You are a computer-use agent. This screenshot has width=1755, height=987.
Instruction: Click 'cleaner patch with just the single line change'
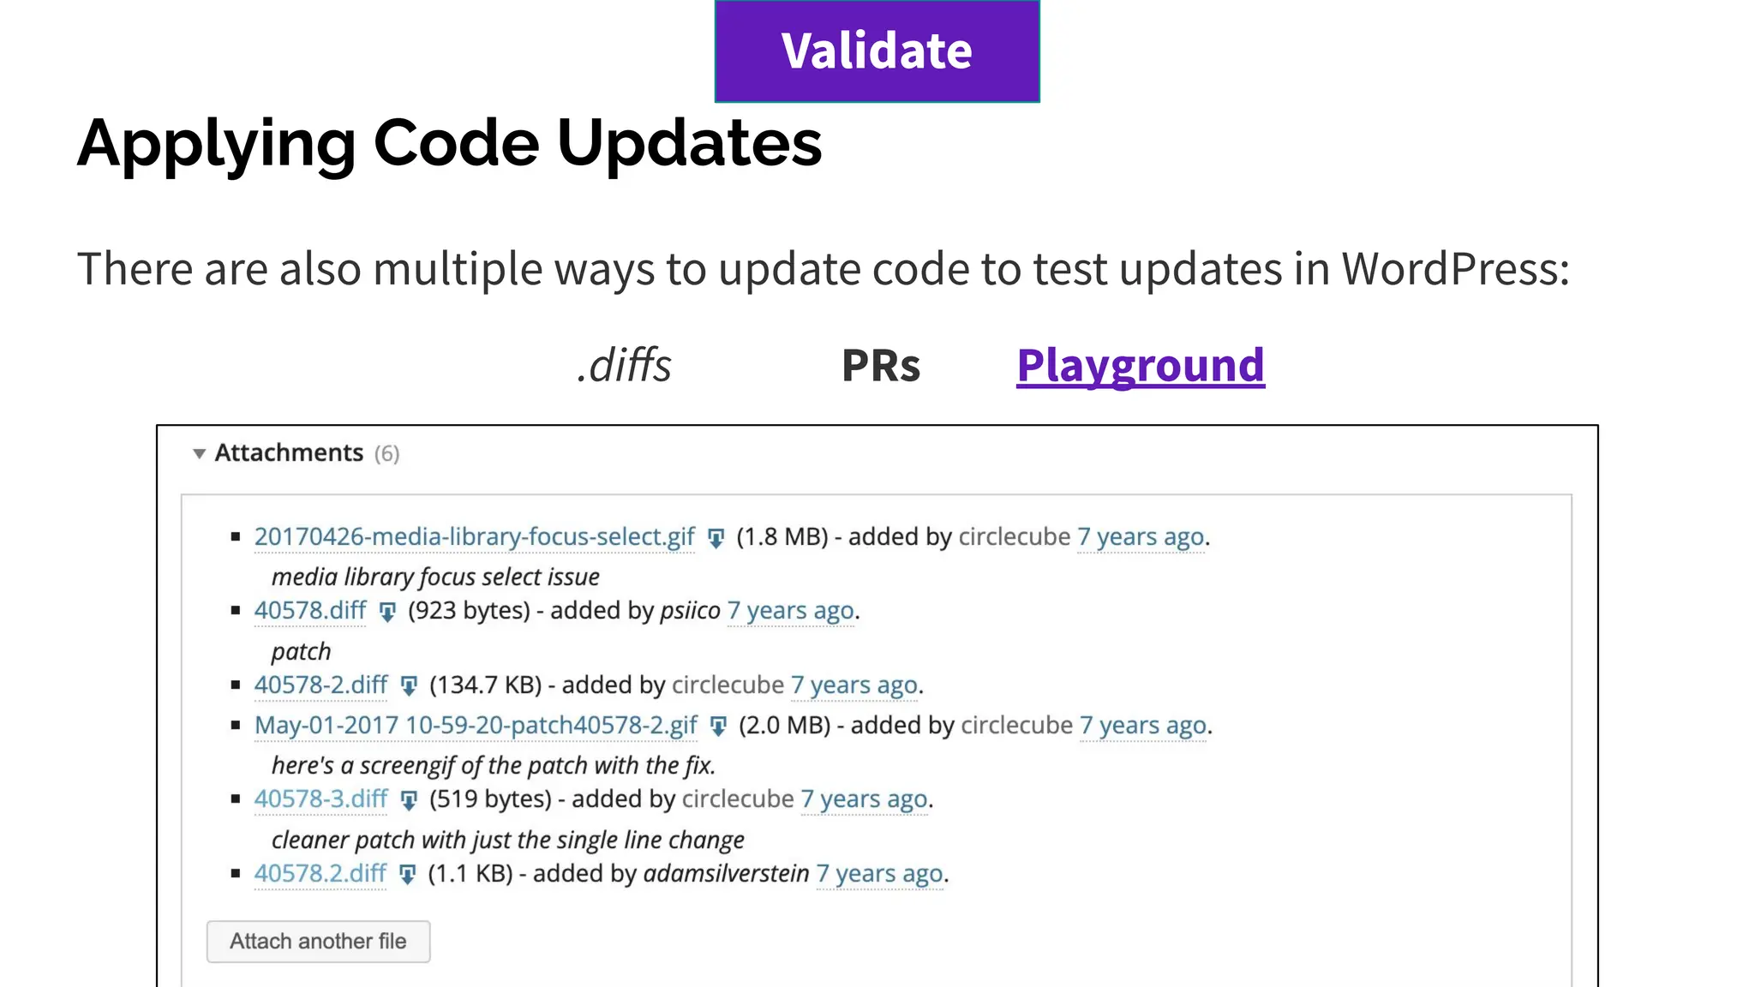pyautogui.click(x=507, y=840)
